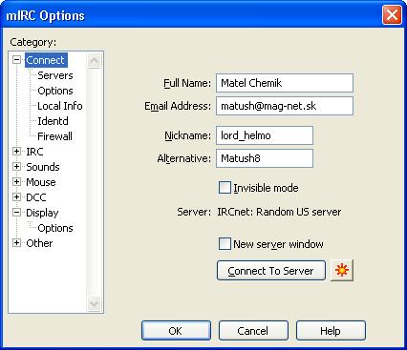The height and width of the screenshot is (350, 407).
Task: Expand the Other category
Action: pyautogui.click(x=16, y=243)
